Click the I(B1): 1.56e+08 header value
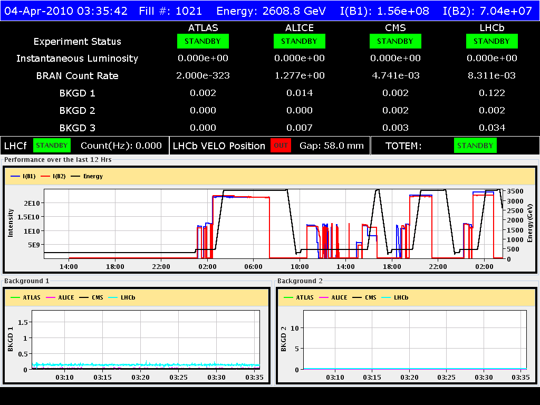 click(x=384, y=11)
